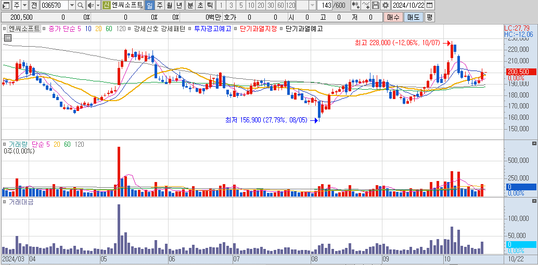Viewport: 538px width, 265px height.
Task: Toggle the square before 엔씨소프트 legend
Action: pos(5,29)
